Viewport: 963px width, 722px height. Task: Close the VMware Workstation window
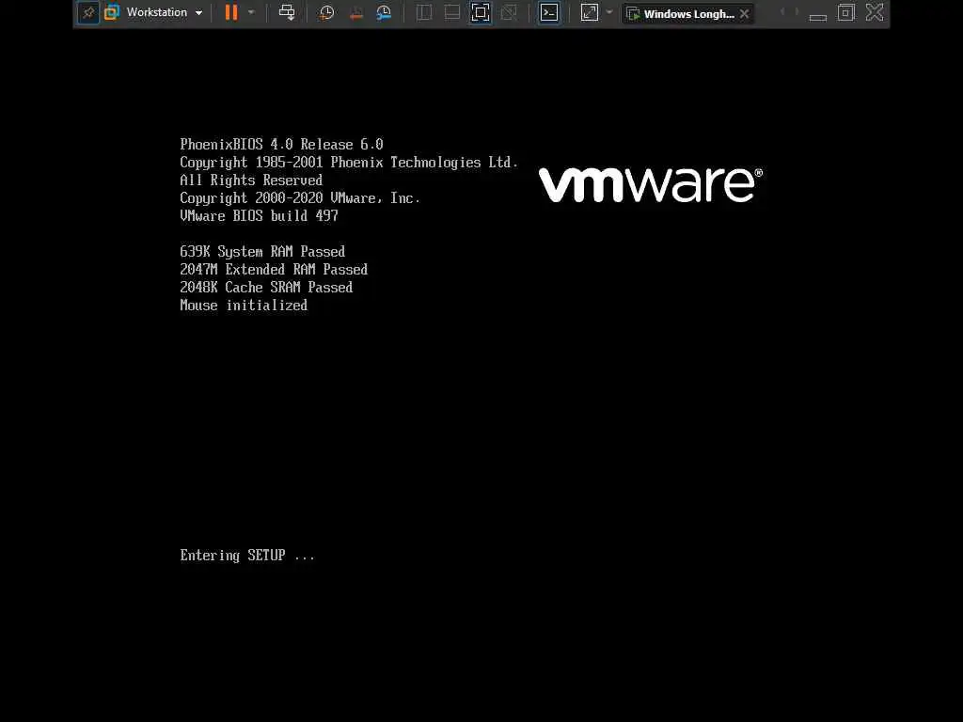875,12
